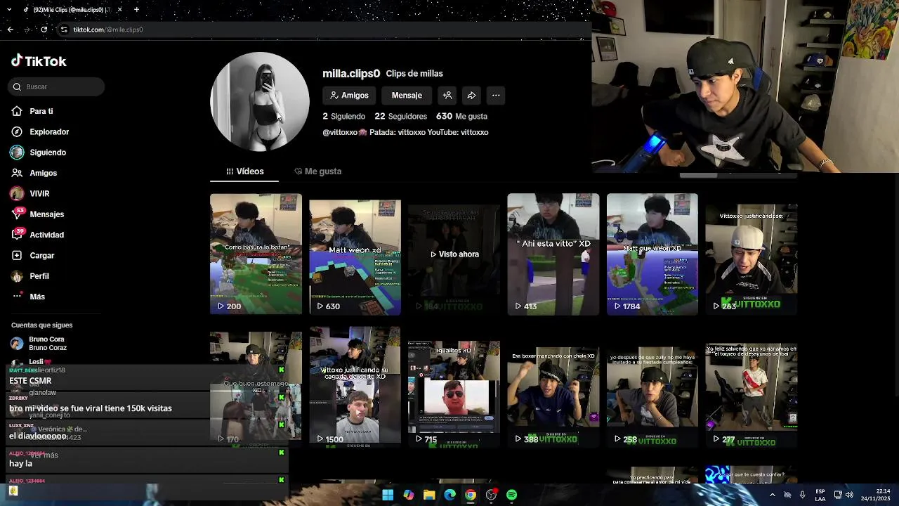Play the video with 170 views

click(x=256, y=387)
